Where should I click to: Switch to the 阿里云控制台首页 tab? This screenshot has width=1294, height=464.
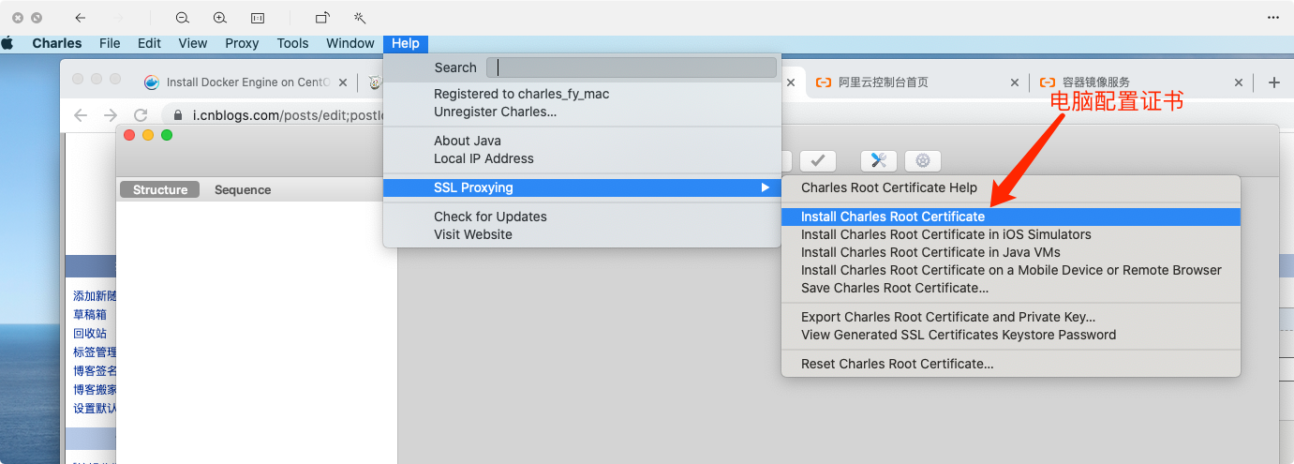tap(884, 82)
